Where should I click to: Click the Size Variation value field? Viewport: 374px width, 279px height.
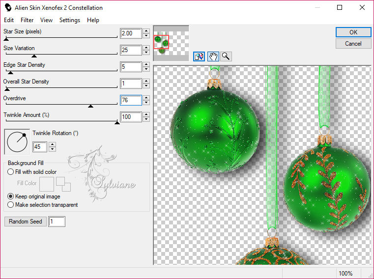[131, 50]
